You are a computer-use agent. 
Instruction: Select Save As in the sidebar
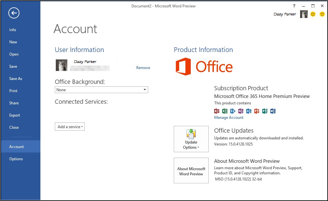[16, 79]
